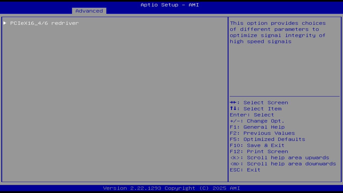Image resolution: width=343 pixels, height=193 pixels.
Task: Switch to the Advanced tab
Action: point(89,11)
